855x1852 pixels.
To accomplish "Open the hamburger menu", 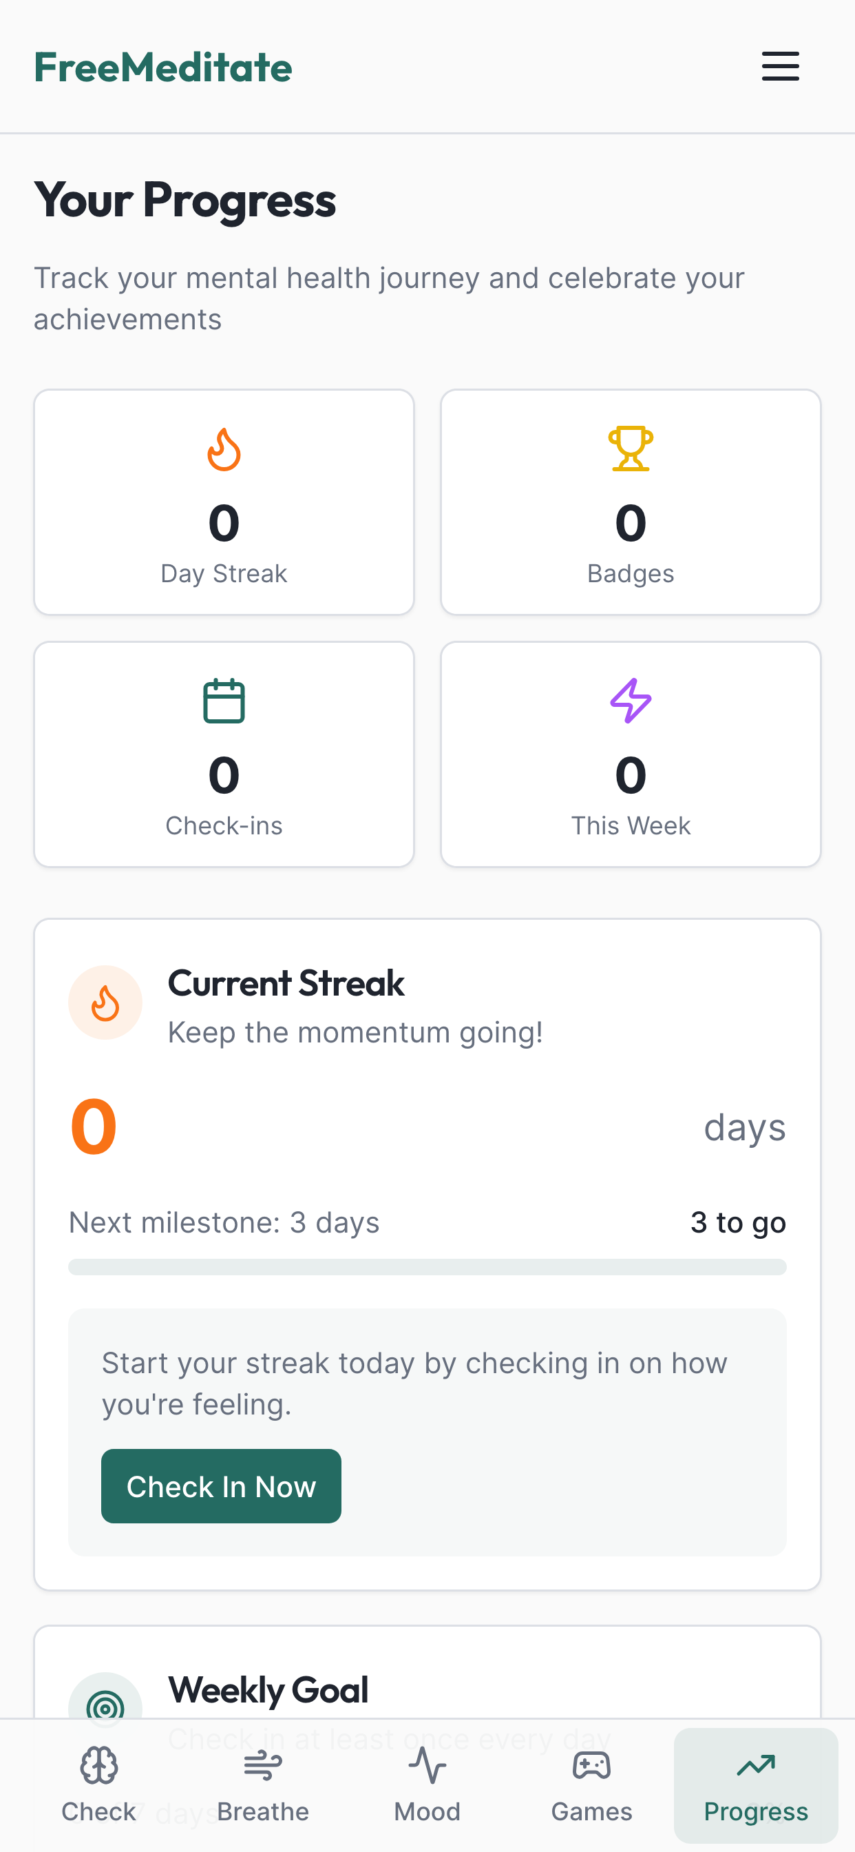I will [x=779, y=66].
